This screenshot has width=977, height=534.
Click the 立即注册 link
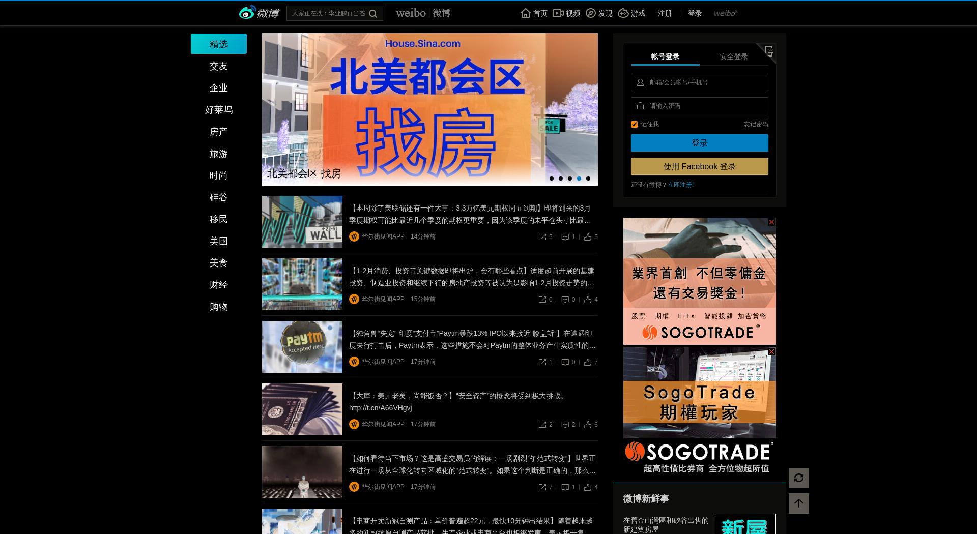681,185
